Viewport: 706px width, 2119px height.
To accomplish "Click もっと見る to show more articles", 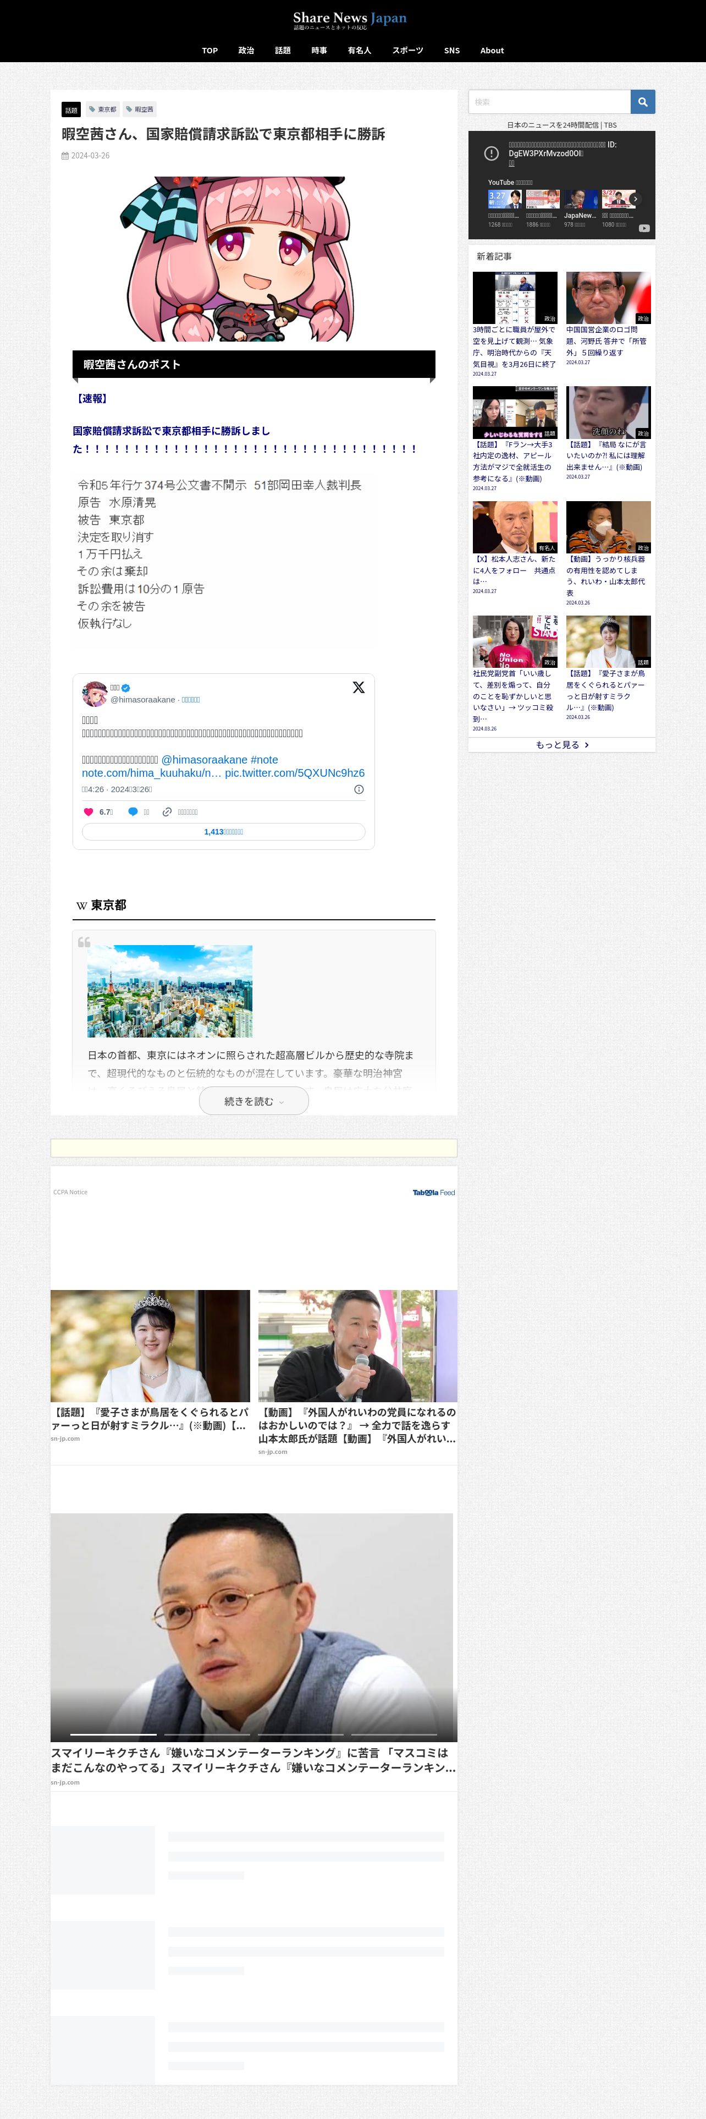I will [562, 744].
